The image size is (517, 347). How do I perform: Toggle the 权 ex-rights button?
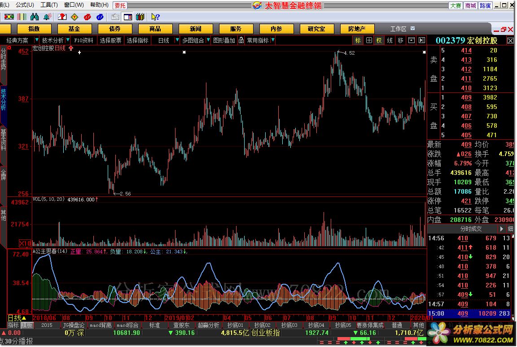(379, 40)
